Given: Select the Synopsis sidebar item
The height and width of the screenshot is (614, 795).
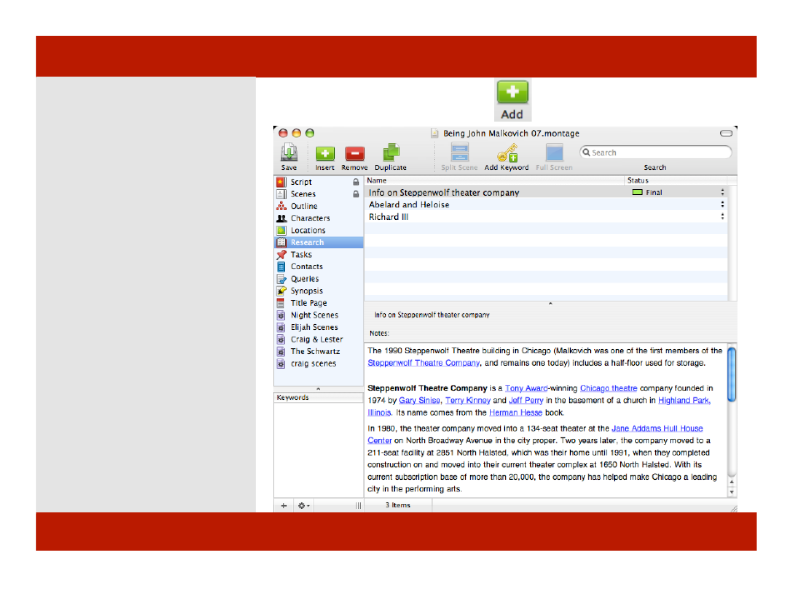Looking at the screenshot, I should [x=318, y=291].
